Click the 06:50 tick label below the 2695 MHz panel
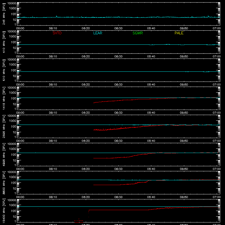The width and height of the screenshot is (225, 225). (x=184, y=141)
